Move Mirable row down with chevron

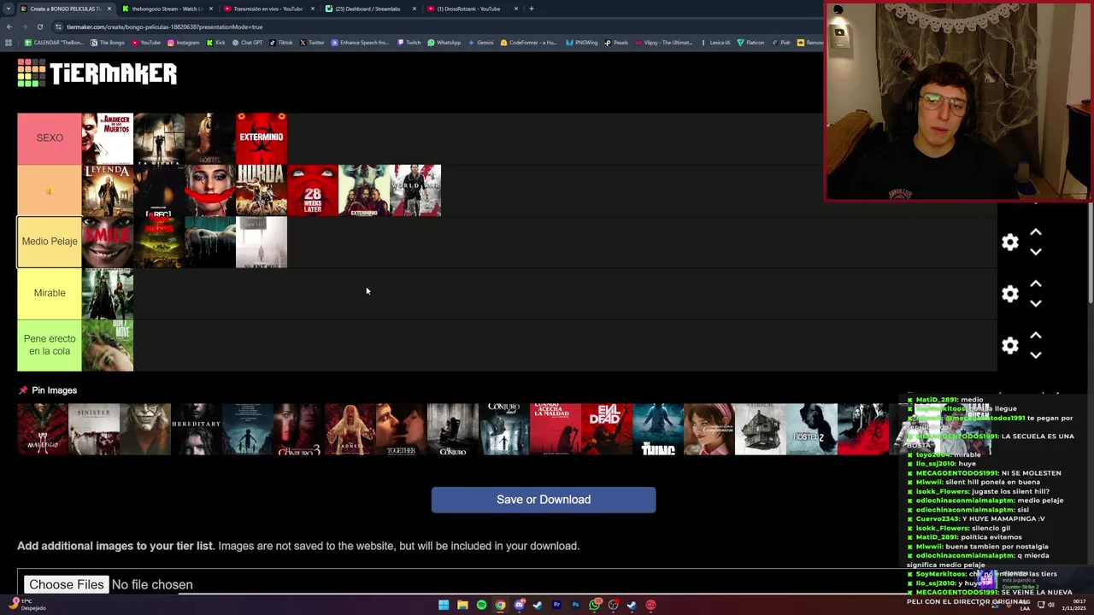tap(1036, 303)
